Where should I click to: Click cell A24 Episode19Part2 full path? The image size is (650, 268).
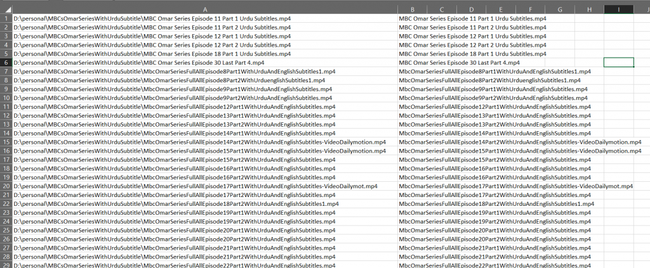(205, 221)
